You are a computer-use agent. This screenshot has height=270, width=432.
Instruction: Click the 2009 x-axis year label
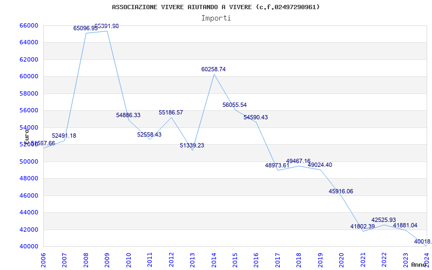click(107, 259)
